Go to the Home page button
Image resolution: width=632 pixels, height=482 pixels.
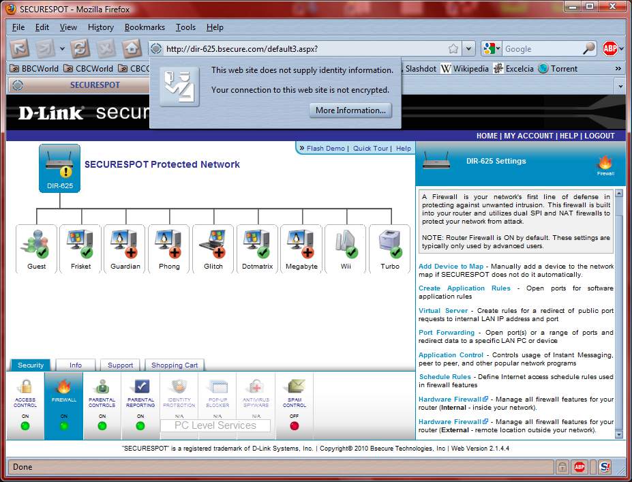click(132, 49)
